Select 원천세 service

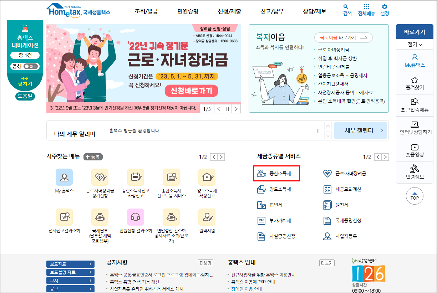(x=336, y=205)
